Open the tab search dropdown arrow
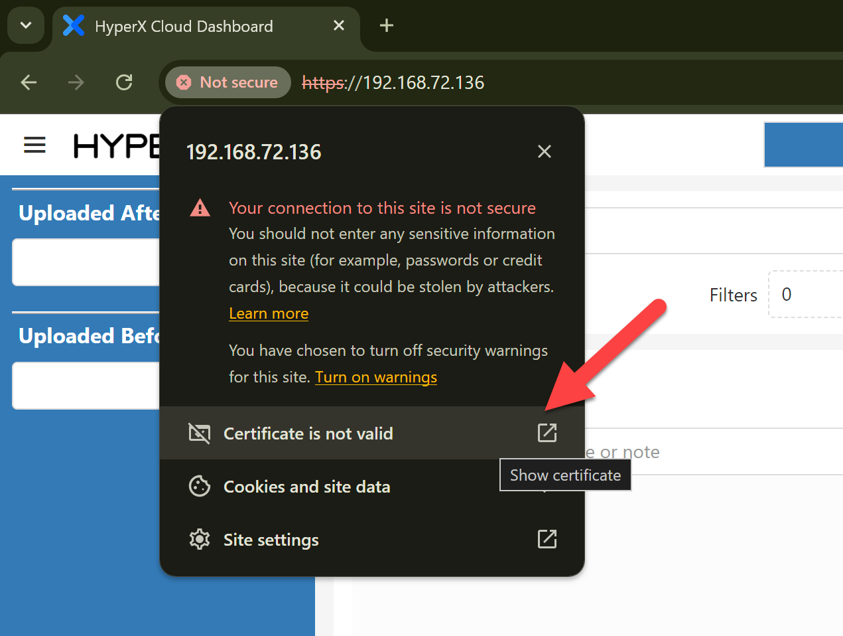Viewport: 843px width, 636px height. click(26, 26)
